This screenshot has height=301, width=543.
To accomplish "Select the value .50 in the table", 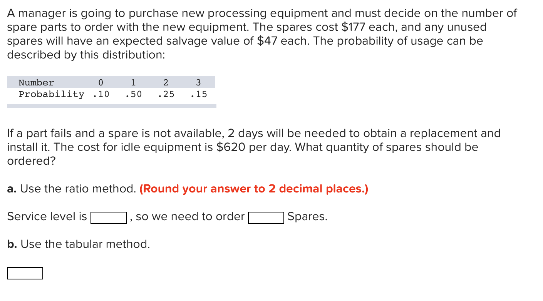I will pyautogui.click(x=134, y=94).
